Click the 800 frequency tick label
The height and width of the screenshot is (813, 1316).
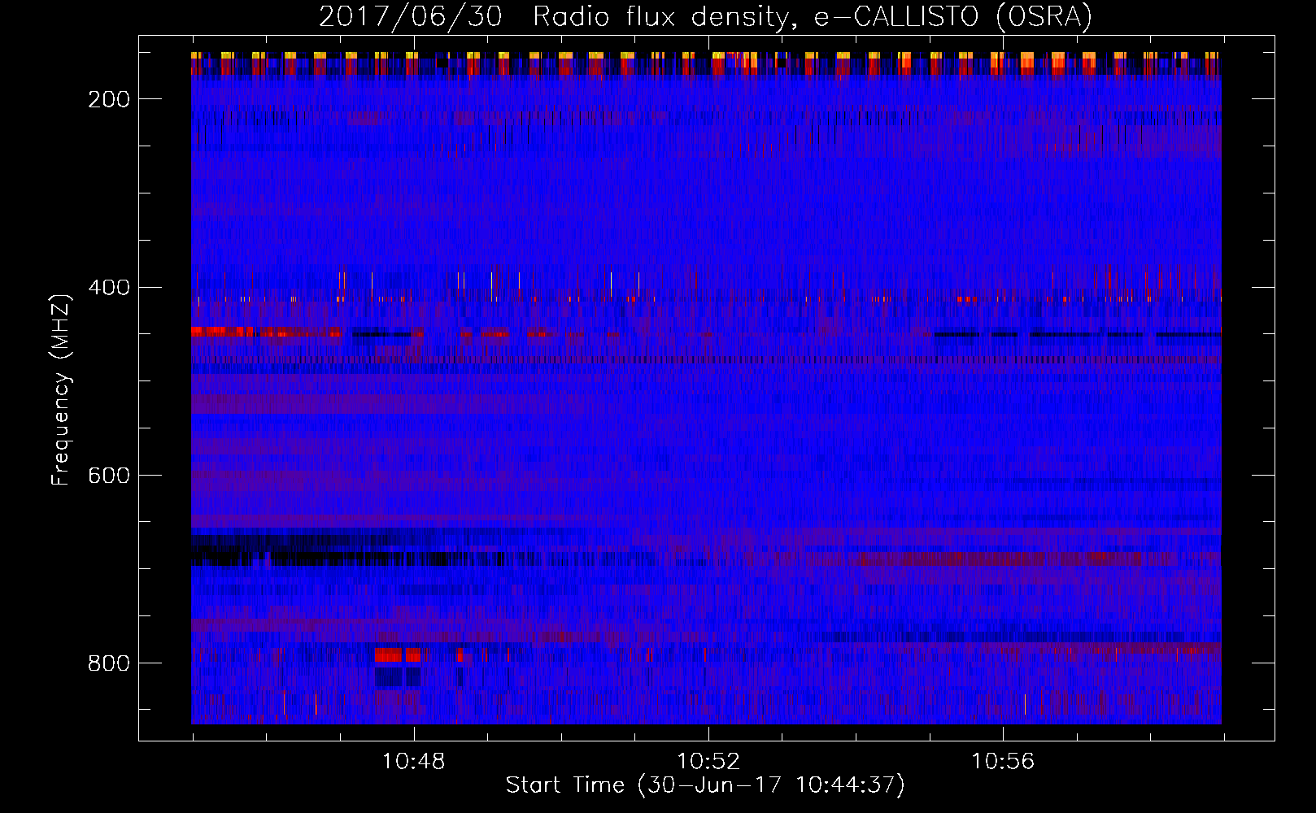pos(109,663)
